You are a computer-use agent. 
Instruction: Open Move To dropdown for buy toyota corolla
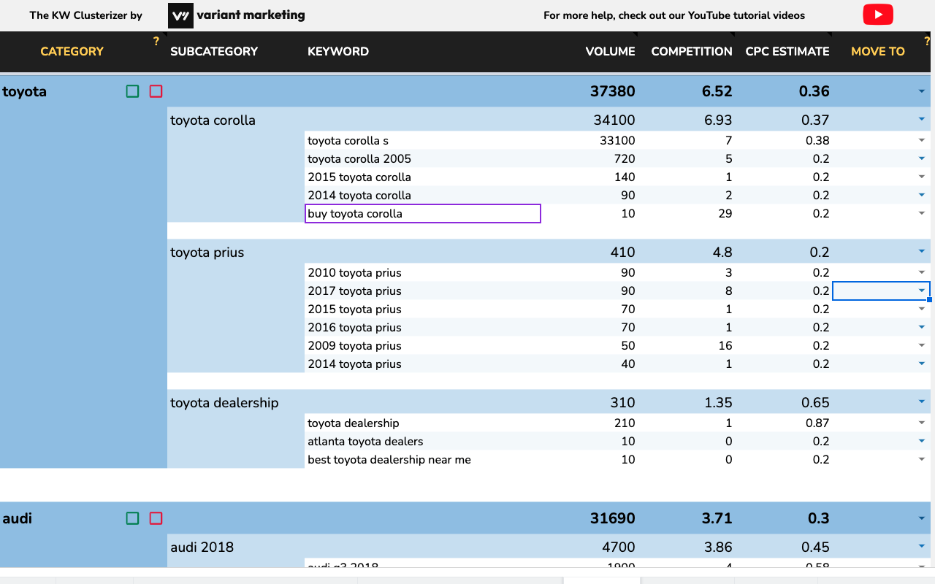tap(921, 213)
